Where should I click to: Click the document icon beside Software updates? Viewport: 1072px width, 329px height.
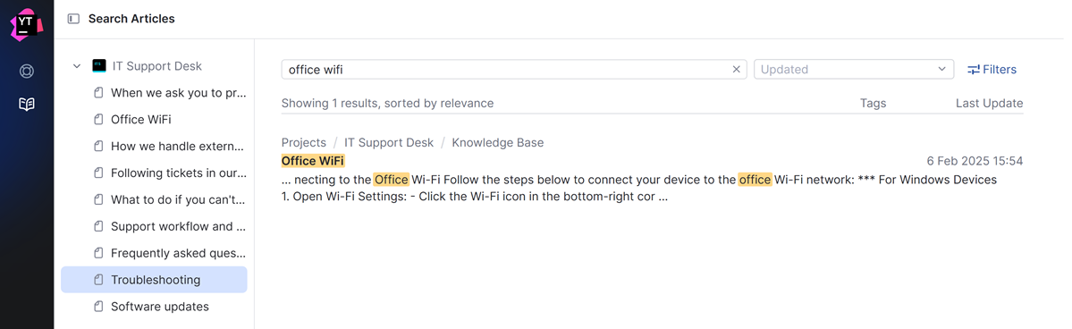pos(98,307)
